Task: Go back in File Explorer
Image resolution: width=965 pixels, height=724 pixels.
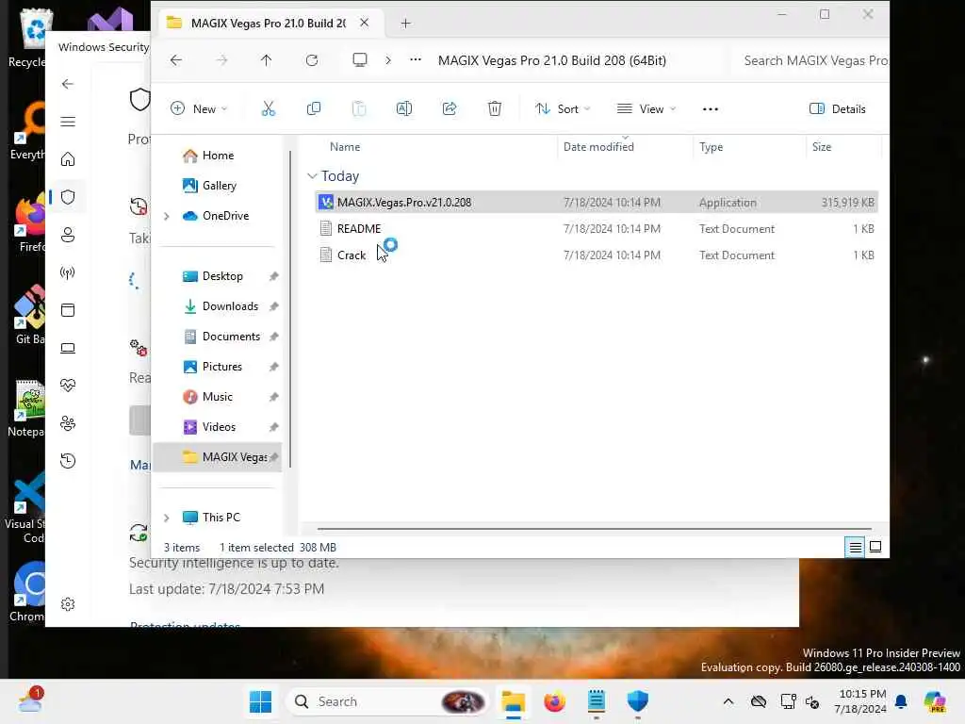Action: point(176,60)
